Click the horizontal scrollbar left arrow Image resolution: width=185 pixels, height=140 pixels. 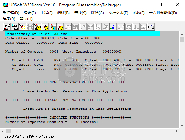pos(3,131)
